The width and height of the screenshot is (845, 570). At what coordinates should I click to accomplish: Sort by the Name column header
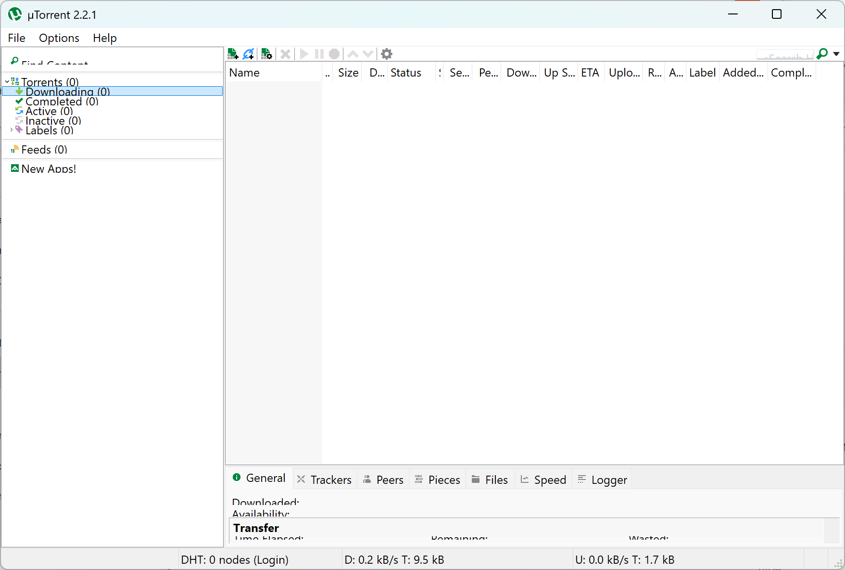click(274, 73)
